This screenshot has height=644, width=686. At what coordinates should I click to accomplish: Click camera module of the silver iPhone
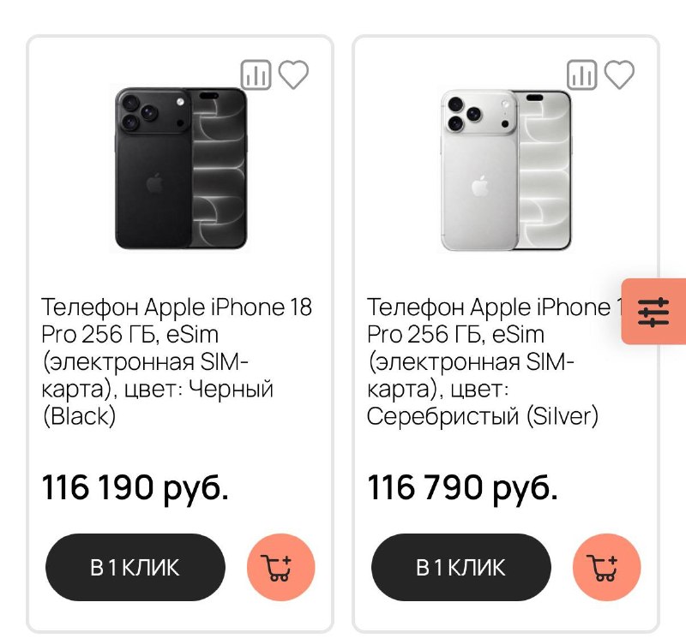(x=480, y=113)
